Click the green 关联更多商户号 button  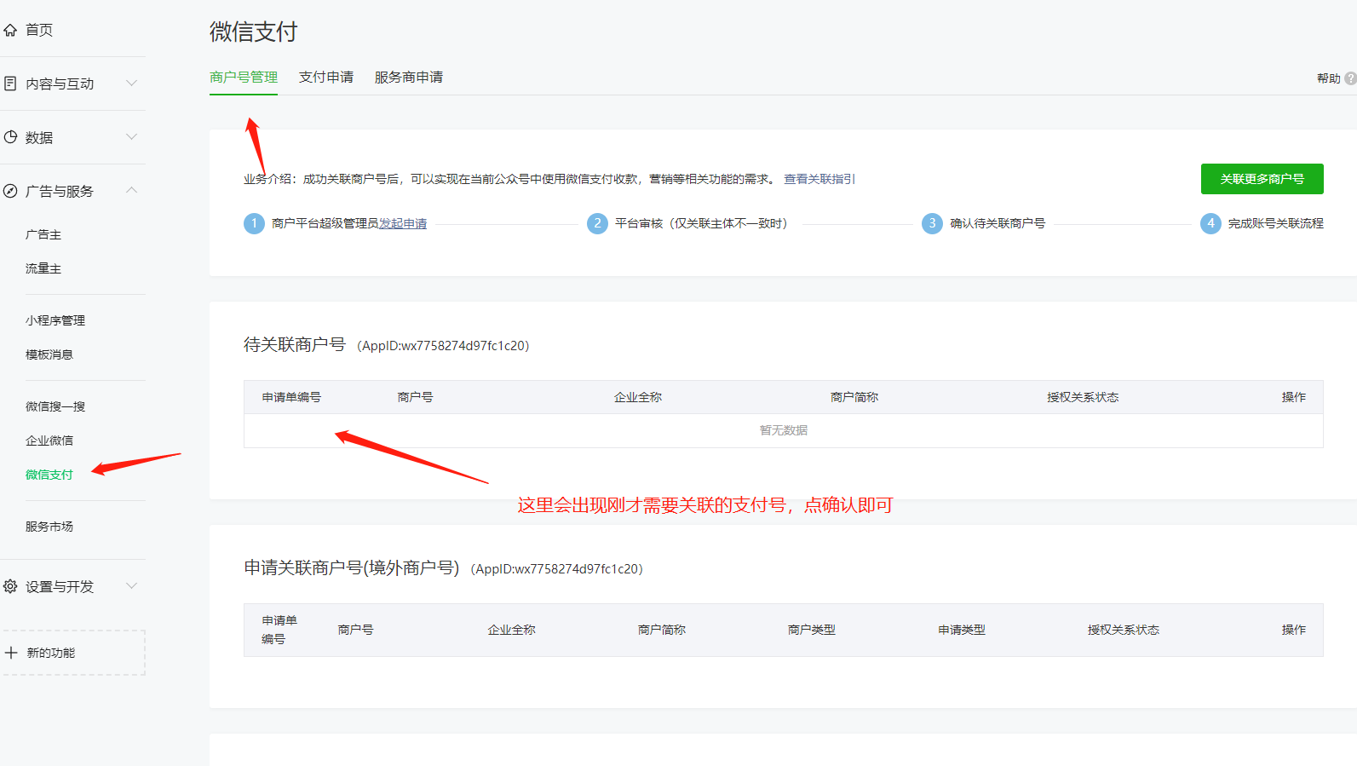point(1262,179)
